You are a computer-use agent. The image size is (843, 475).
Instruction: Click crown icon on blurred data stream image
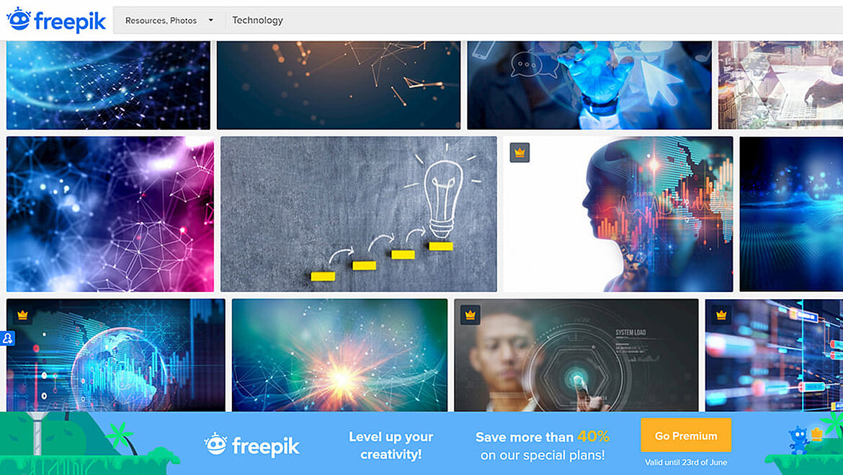(x=721, y=315)
